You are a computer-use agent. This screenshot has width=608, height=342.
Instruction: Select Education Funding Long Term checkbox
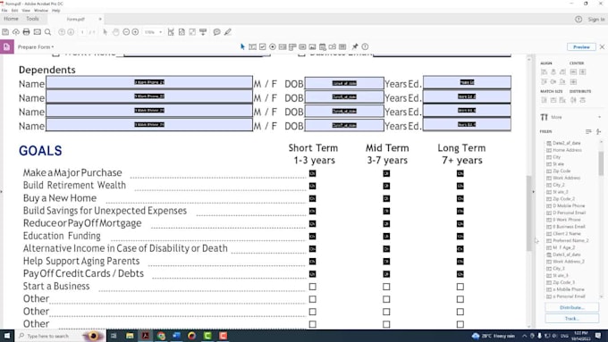point(460,237)
